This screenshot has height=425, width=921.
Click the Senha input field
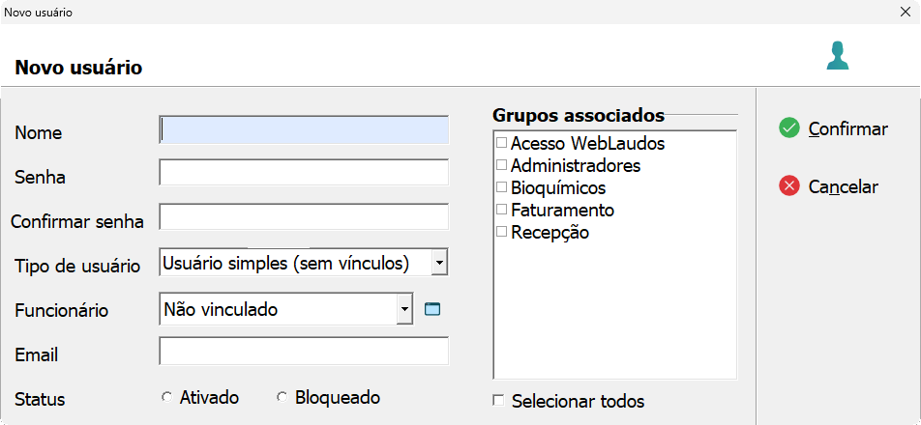tap(304, 172)
